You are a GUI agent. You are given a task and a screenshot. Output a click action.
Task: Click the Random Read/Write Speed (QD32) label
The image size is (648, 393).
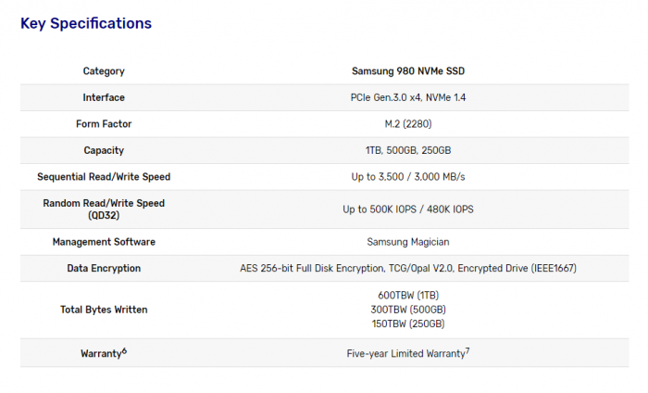coord(104,209)
